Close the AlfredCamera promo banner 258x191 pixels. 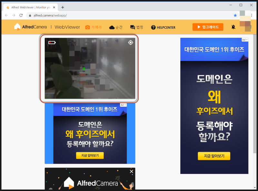tap(132, 171)
